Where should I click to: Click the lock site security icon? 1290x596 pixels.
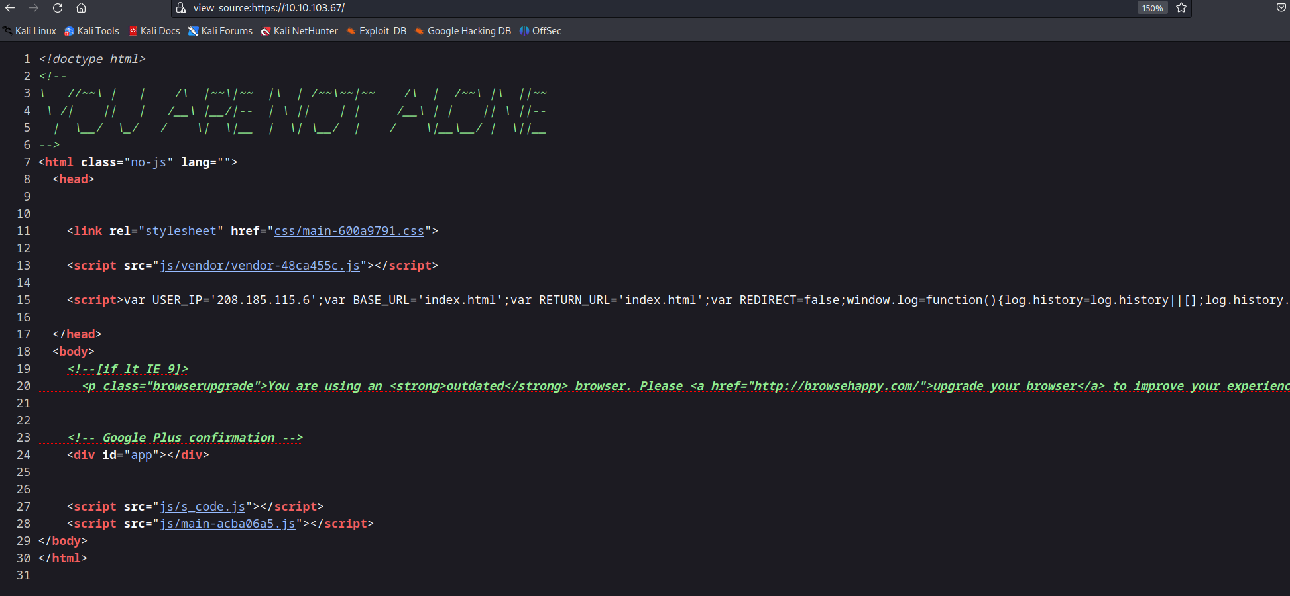[180, 8]
